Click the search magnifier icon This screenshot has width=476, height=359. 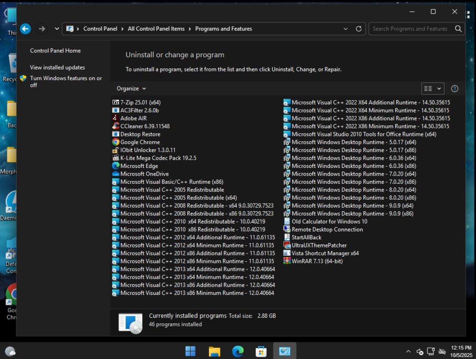[x=458, y=29]
